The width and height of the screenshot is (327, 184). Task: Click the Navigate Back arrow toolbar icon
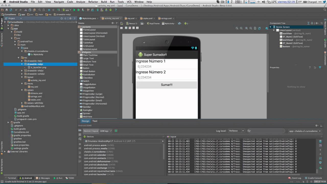49,10
